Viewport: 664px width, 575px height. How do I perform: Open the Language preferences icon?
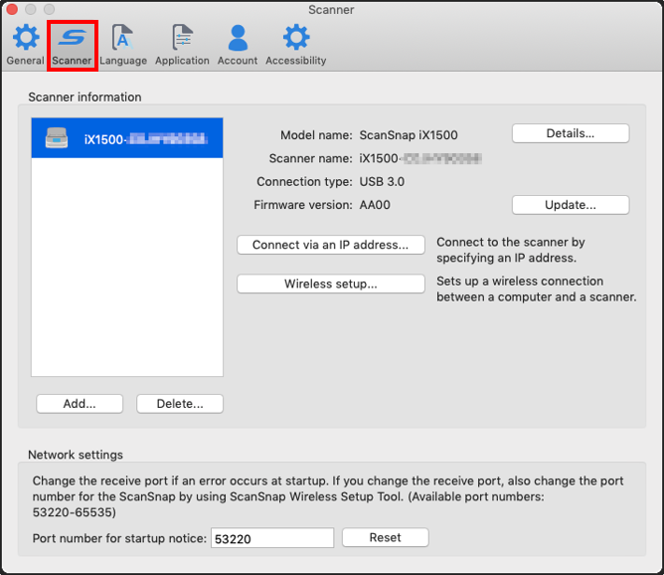(x=123, y=37)
